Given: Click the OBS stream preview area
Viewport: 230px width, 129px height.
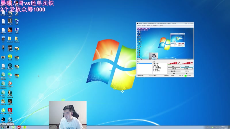Looking at the screenshot, I should coord(165,44).
